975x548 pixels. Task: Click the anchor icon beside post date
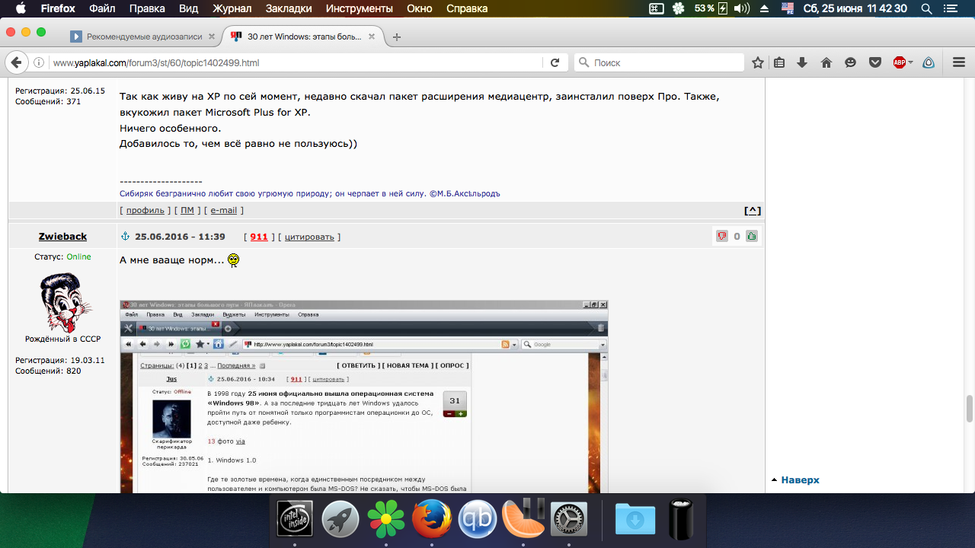[x=126, y=237]
